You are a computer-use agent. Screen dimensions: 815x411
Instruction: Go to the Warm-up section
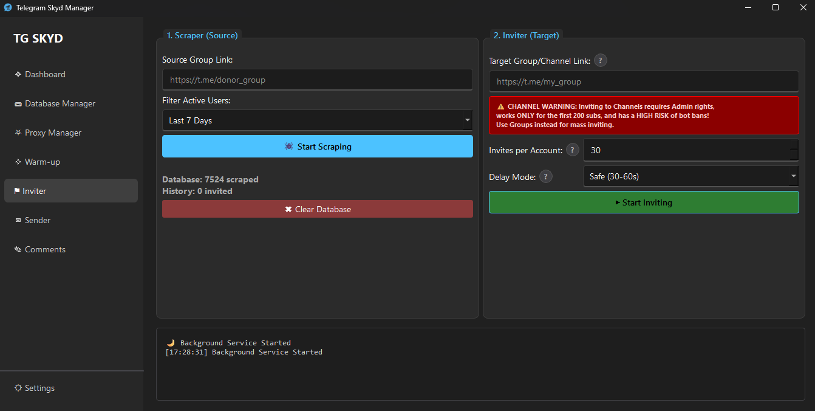click(x=42, y=162)
